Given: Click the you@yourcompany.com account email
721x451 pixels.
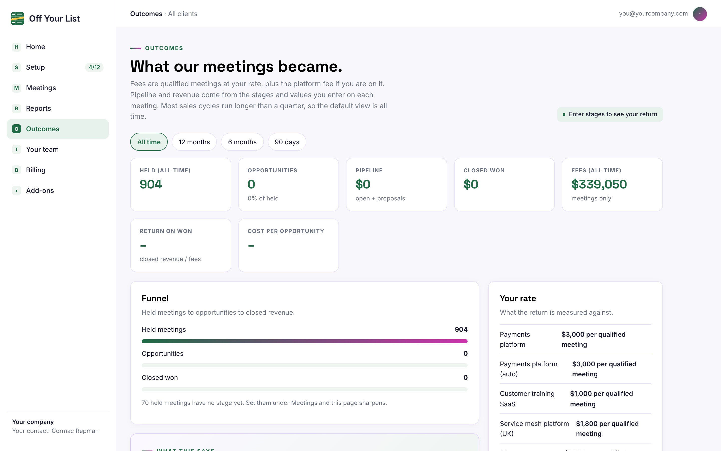Looking at the screenshot, I should coord(653,14).
